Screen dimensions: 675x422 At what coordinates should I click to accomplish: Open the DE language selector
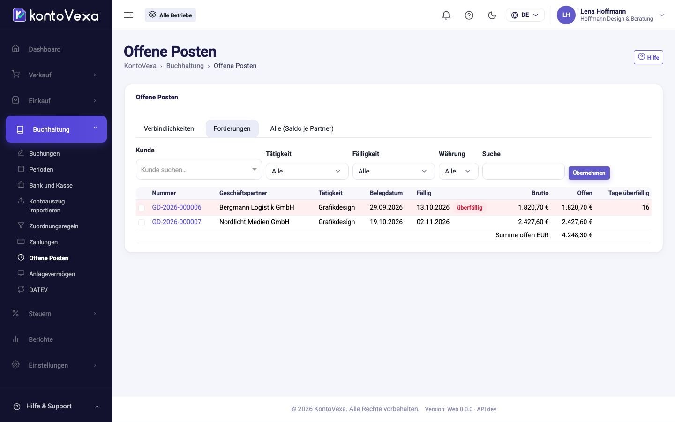click(525, 15)
